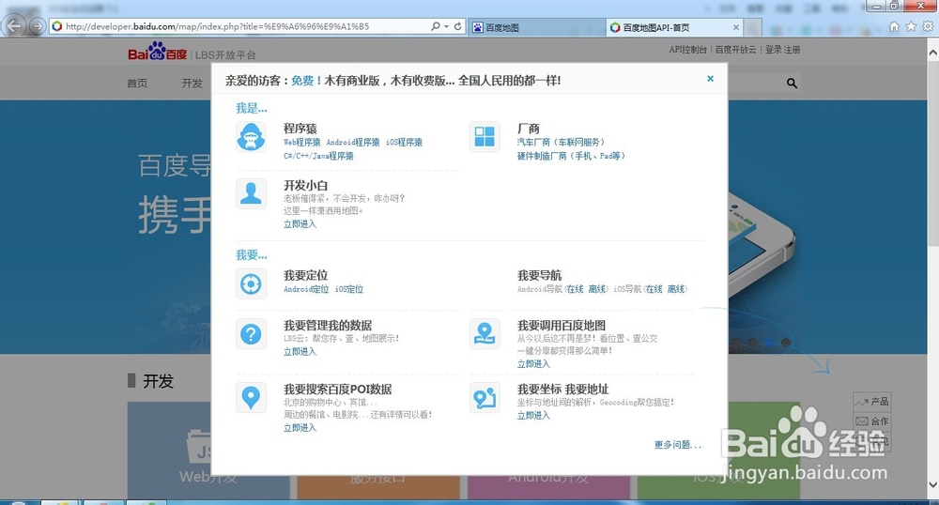The height and width of the screenshot is (505, 939).
Task: Click the 合作 side widget button
Action: pos(872,421)
